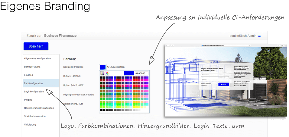Click the hex color field showing #990000
Viewport: 289px width, 137px height.
pyautogui.click(x=141, y=73)
